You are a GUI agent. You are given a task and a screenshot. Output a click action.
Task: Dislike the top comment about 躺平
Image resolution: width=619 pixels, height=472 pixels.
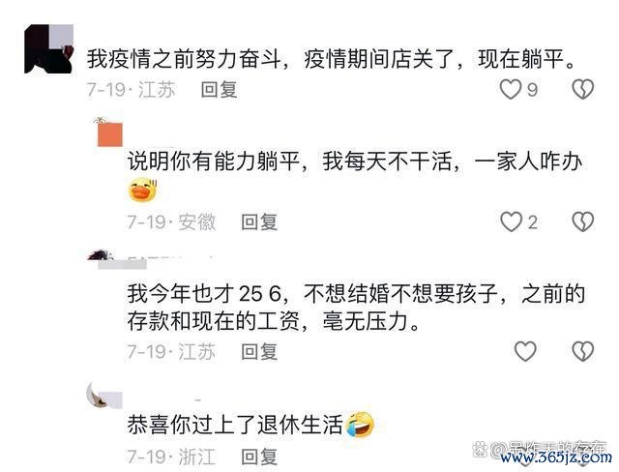[x=583, y=89]
